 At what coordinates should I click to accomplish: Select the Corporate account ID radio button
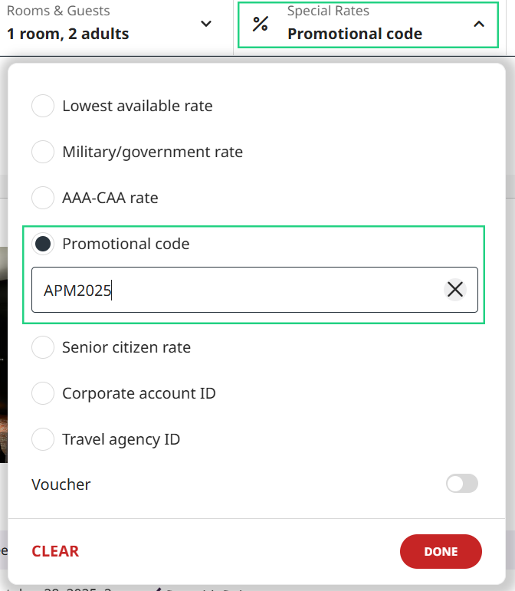click(x=43, y=393)
